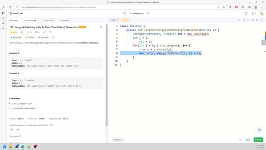This screenshot has width=266, height=150.
Task: Click the Acceptance Rate 53.7% value
Action: point(65,118)
